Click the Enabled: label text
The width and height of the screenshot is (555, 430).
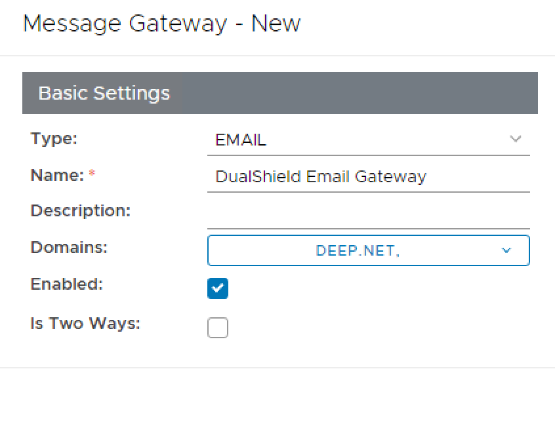point(67,284)
